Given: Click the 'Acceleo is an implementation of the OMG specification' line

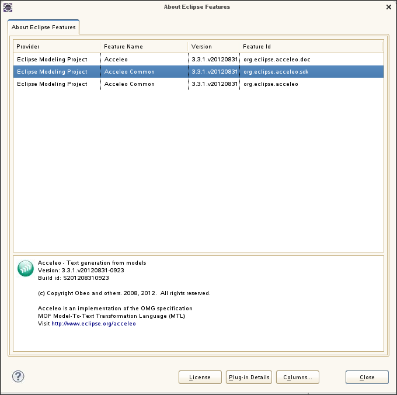Looking at the screenshot, I should (x=115, y=309).
